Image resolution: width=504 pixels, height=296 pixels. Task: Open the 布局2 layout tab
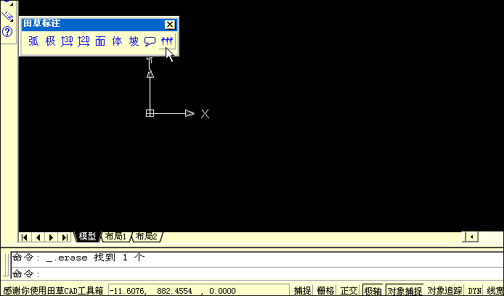(147, 237)
